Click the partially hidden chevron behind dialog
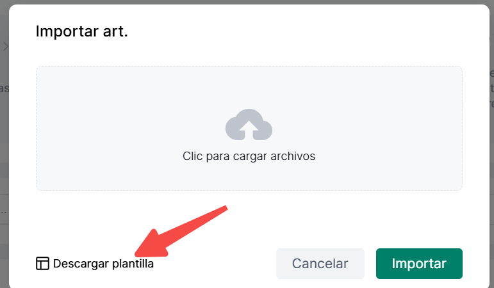This screenshot has width=494, height=288. tap(5, 47)
